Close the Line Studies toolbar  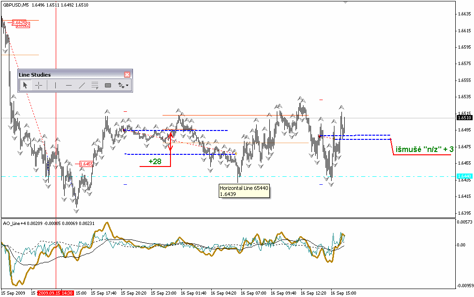coord(127,74)
